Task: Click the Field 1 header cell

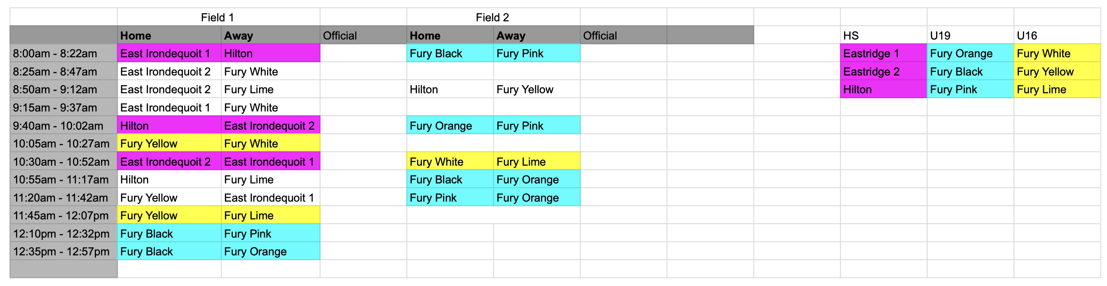Action: point(218,17)
